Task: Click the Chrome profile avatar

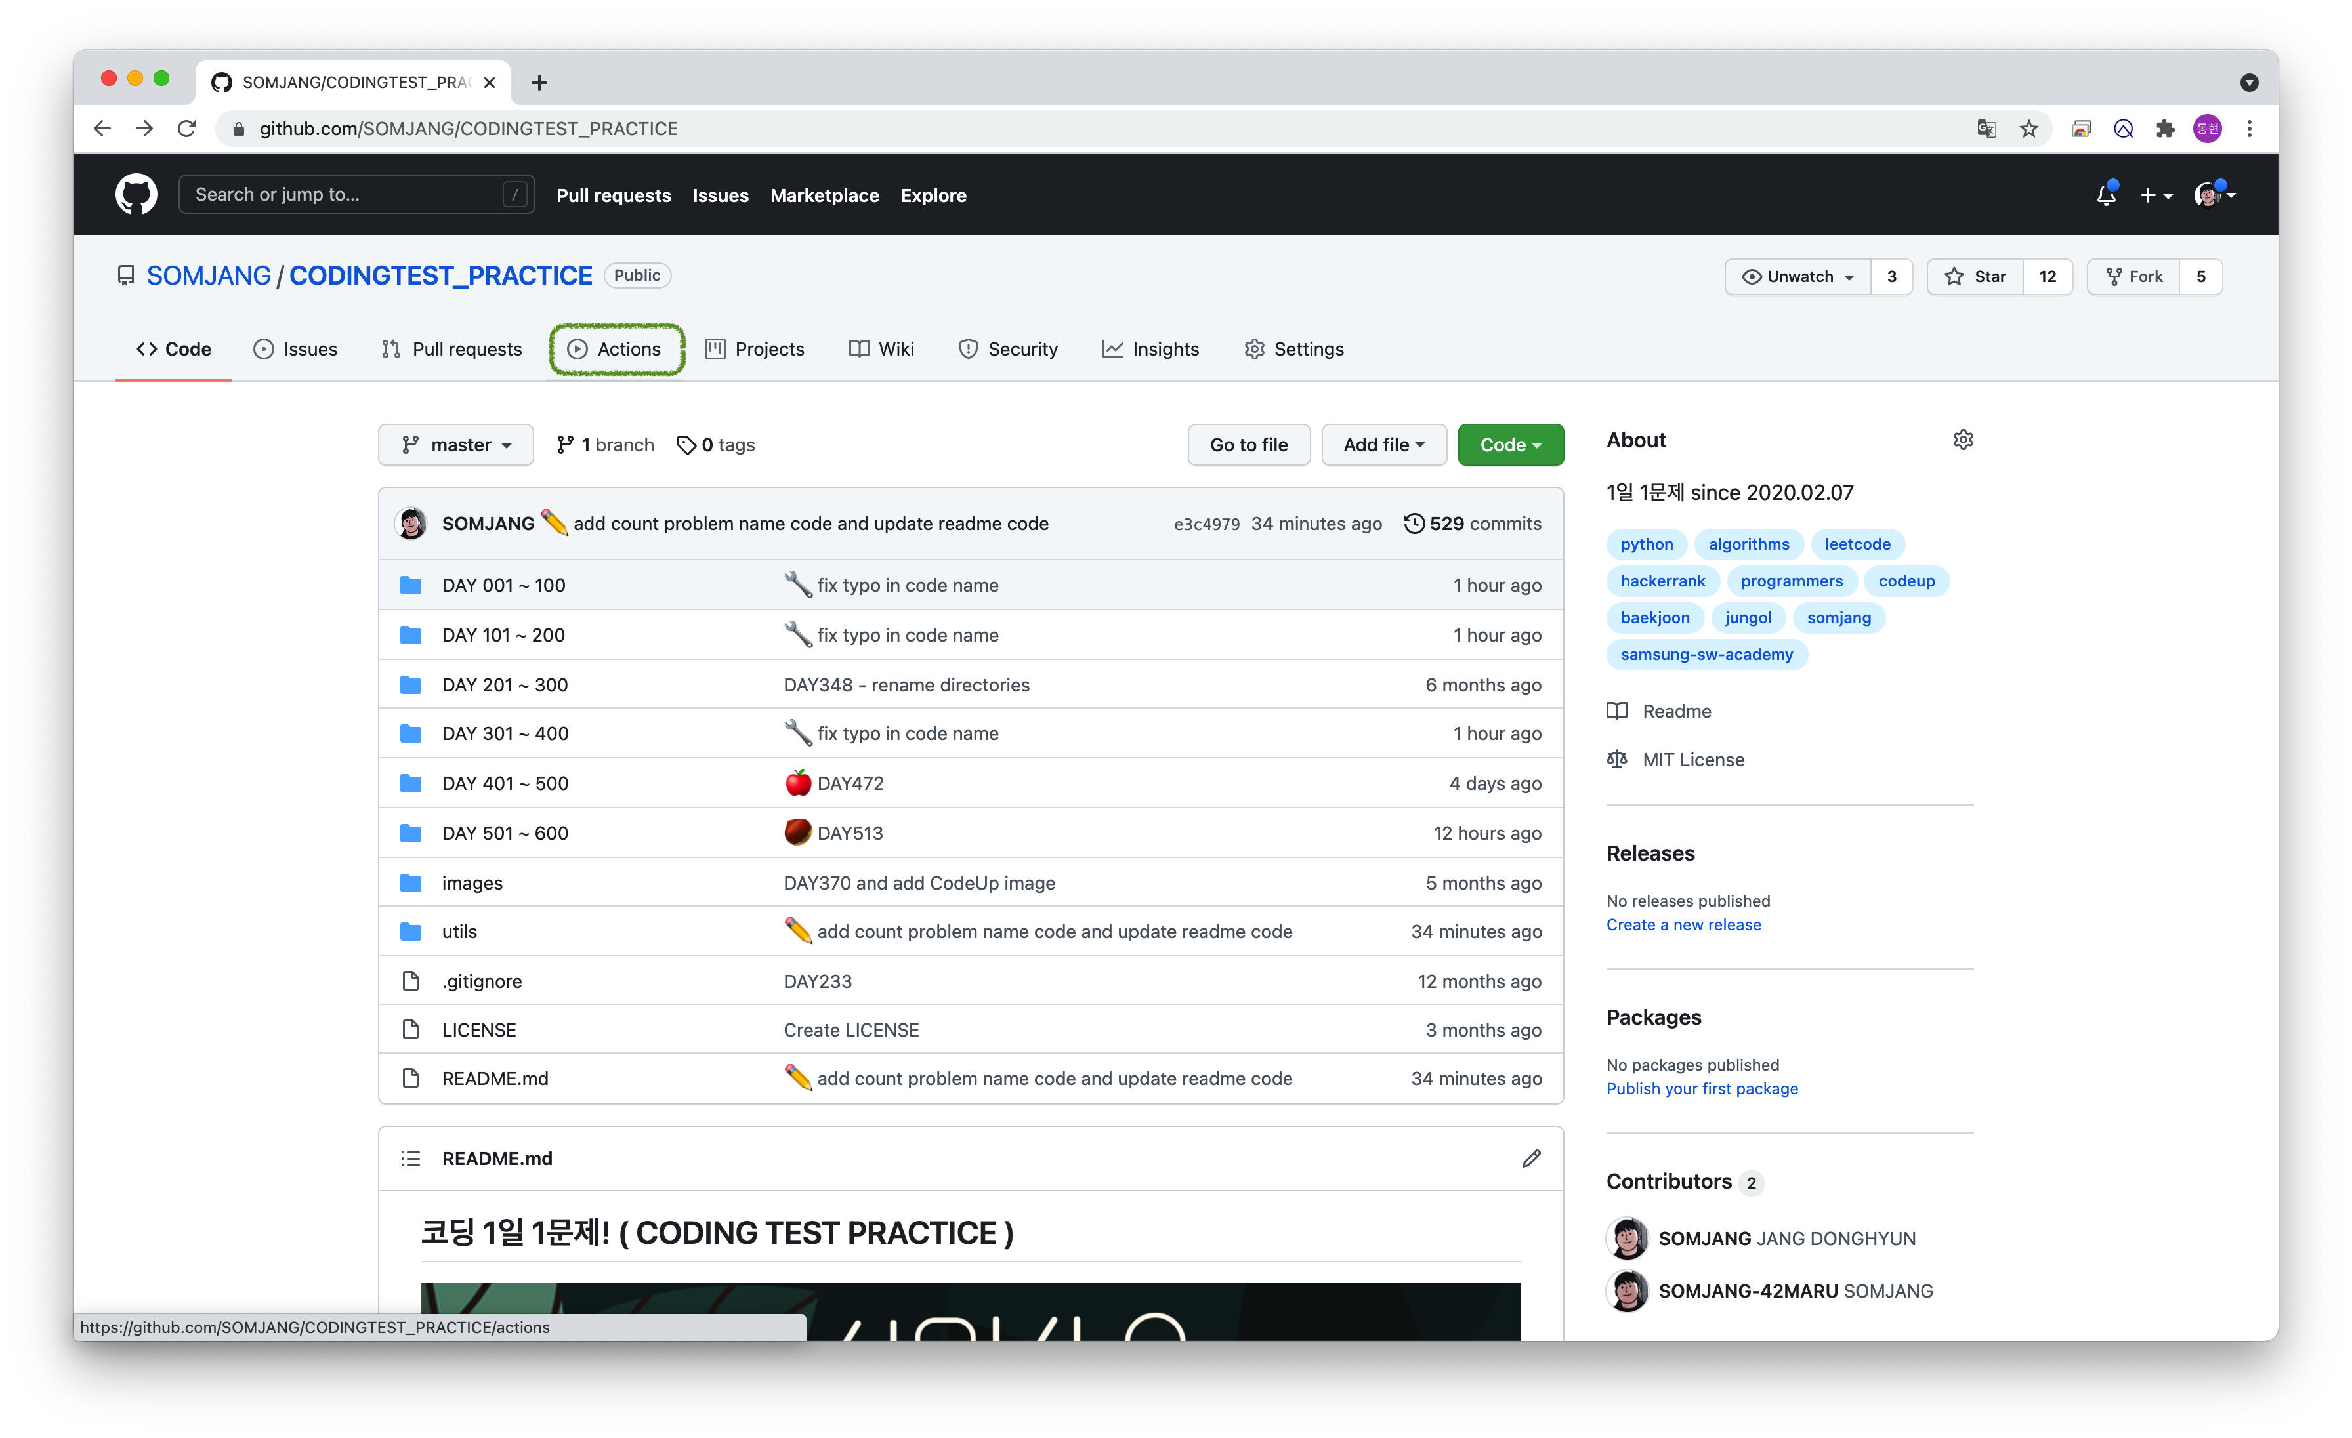Action: point(2207,129)
